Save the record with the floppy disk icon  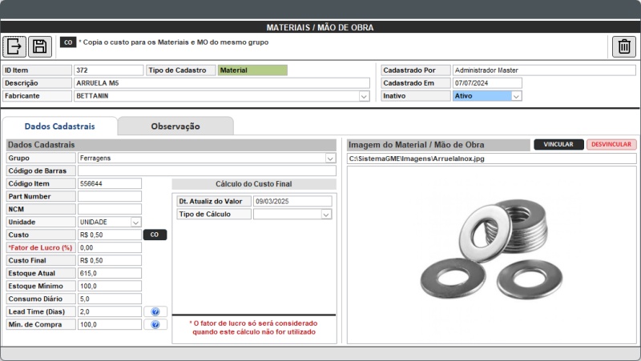click(x=39, y=46)
